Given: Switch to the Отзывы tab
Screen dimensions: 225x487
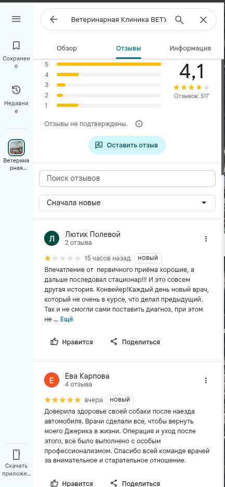Looking at the screenshot, I should (129, 48).
